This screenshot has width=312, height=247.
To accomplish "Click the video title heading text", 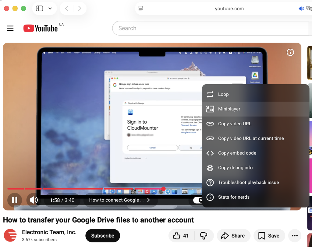I will pos(98,220).
